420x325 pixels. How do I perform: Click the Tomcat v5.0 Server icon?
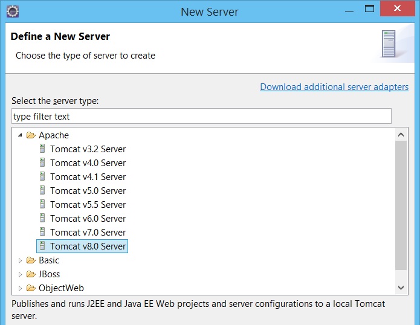[42, 190]
